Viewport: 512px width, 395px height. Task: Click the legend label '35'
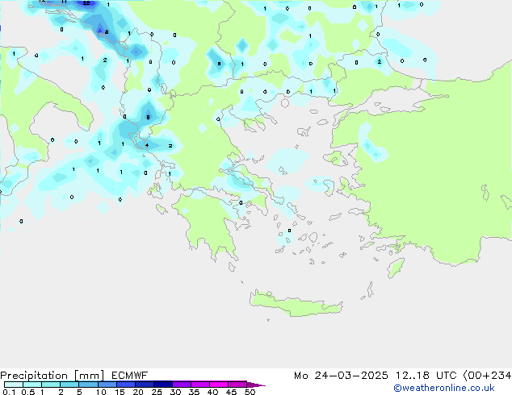coord(194,392)
